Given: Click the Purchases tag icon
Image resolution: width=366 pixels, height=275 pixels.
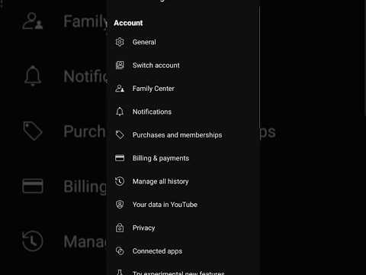Looking at the screenshot, I should click(120, 135).
